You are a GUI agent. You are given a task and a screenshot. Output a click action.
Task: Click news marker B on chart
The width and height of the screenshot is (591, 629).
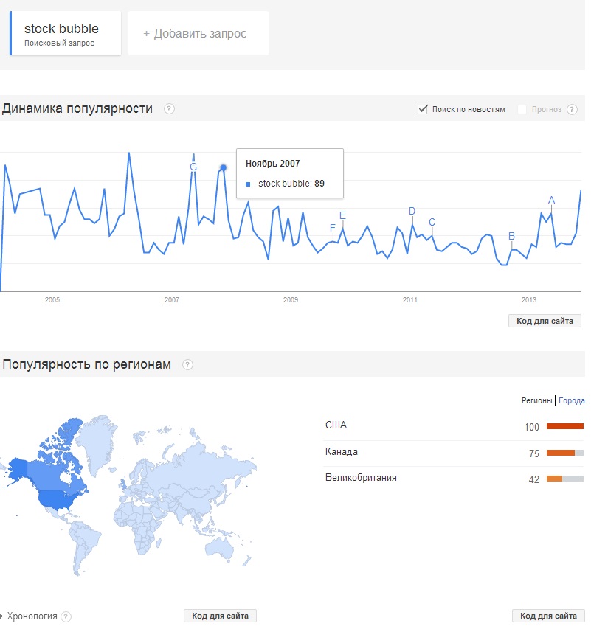(x=511, y=236)
